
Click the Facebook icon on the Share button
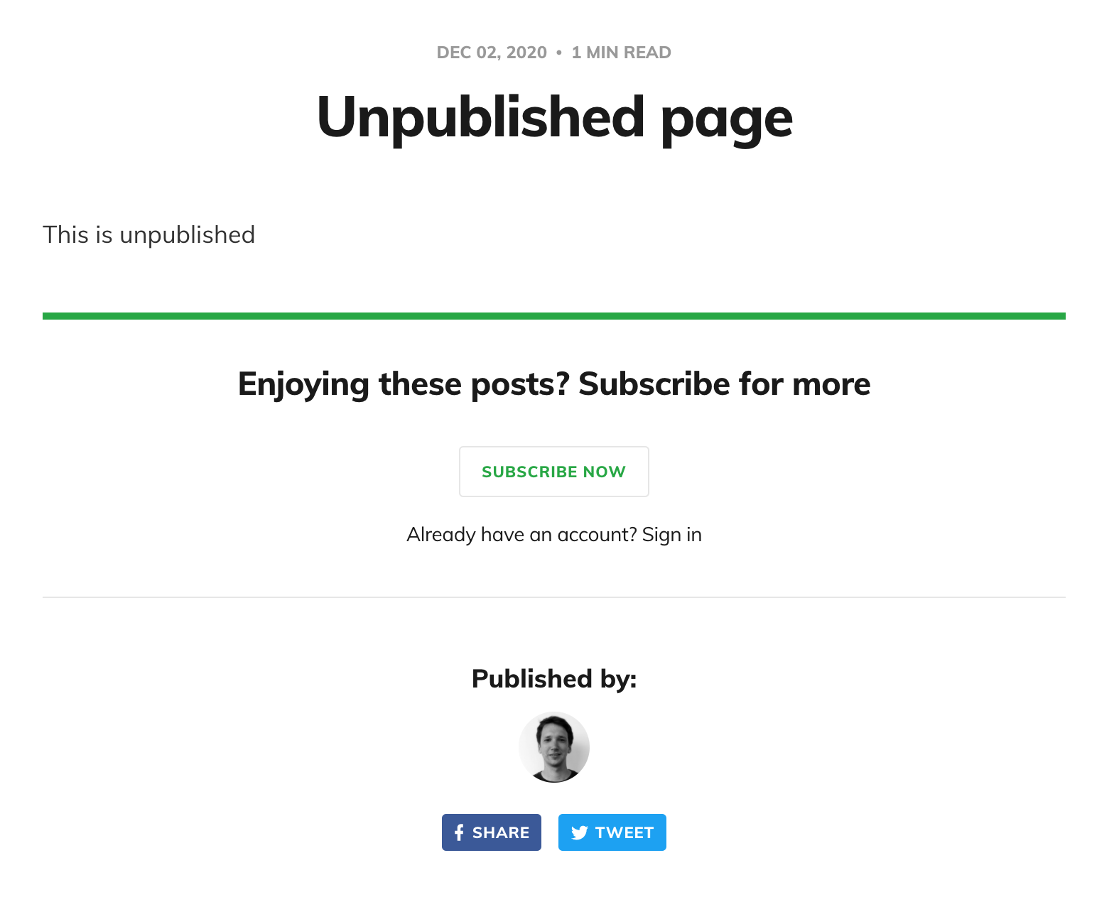pyautogui.click(x=459, y=832)
